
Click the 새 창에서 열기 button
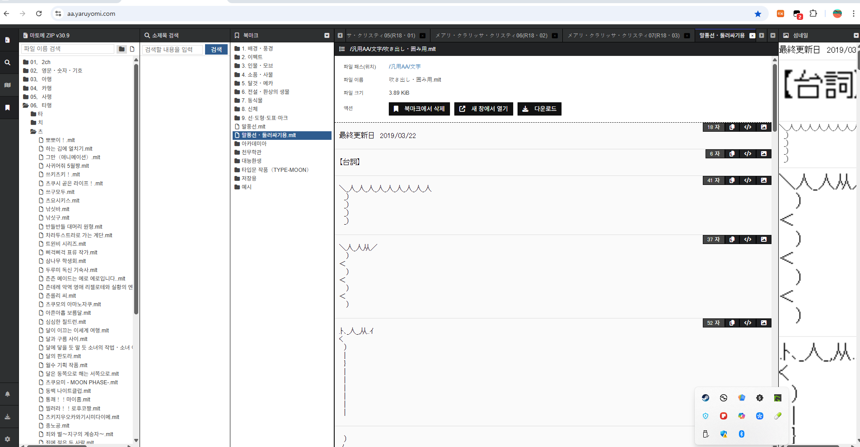[x=483, y=109]
